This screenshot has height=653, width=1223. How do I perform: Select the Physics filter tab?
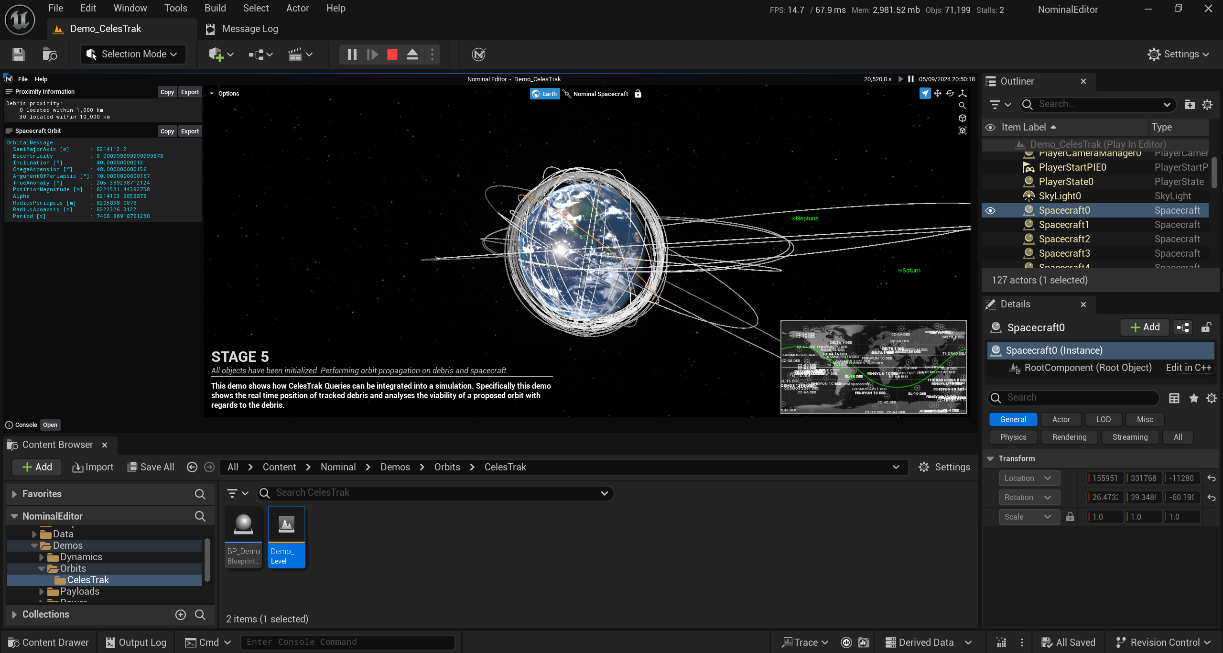[1013, 437]
